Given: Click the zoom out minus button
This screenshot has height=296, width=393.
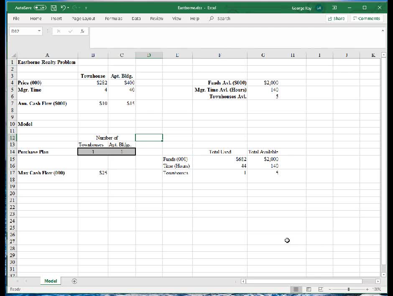Looking at the screenshot, I should pos(330,289).
